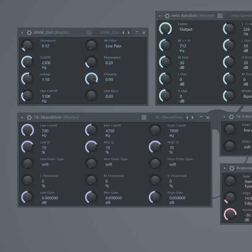Viewport: 252px width, 252px height.
Task: Click the HNM_Dist Out-Reso knob
Action: [92, 96]
